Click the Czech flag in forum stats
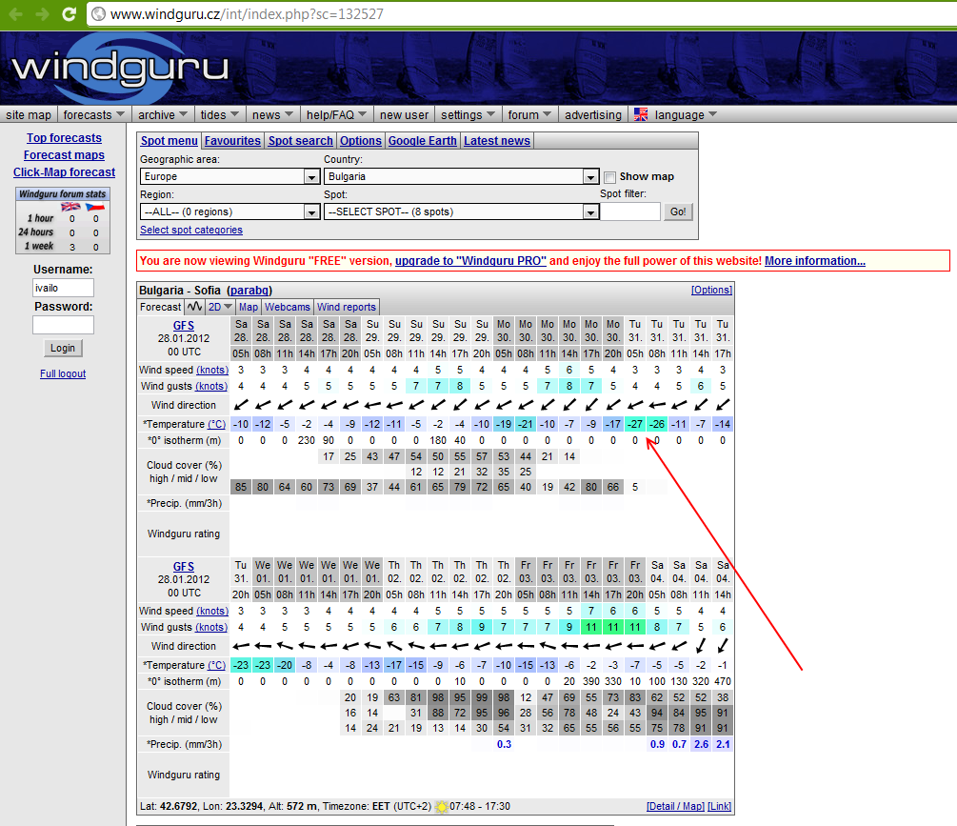 pyautogui.click(x=95, y=207)
